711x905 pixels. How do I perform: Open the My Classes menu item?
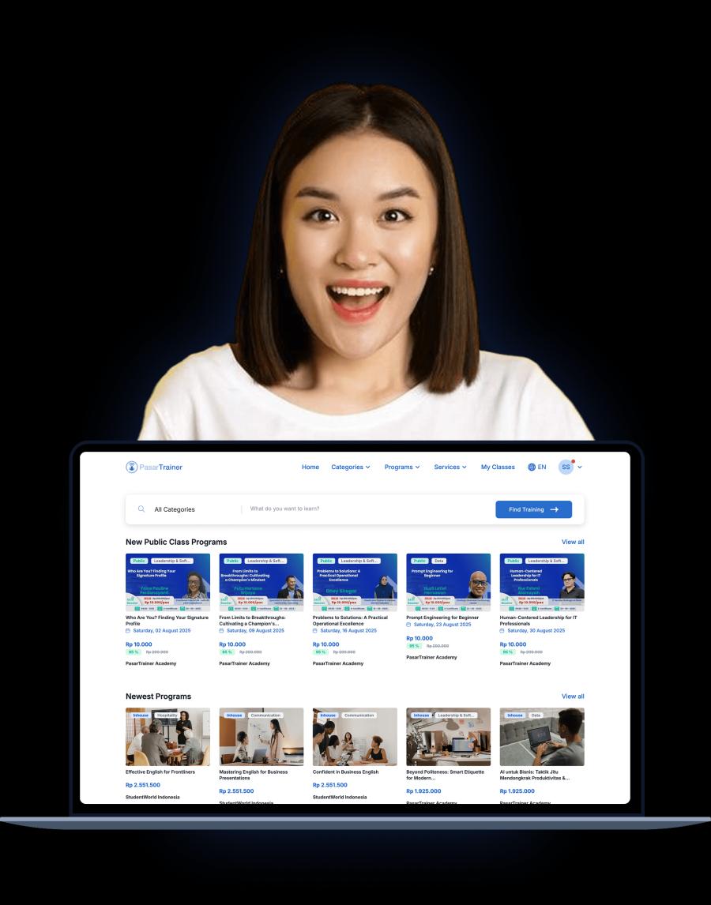coord(498,467)
